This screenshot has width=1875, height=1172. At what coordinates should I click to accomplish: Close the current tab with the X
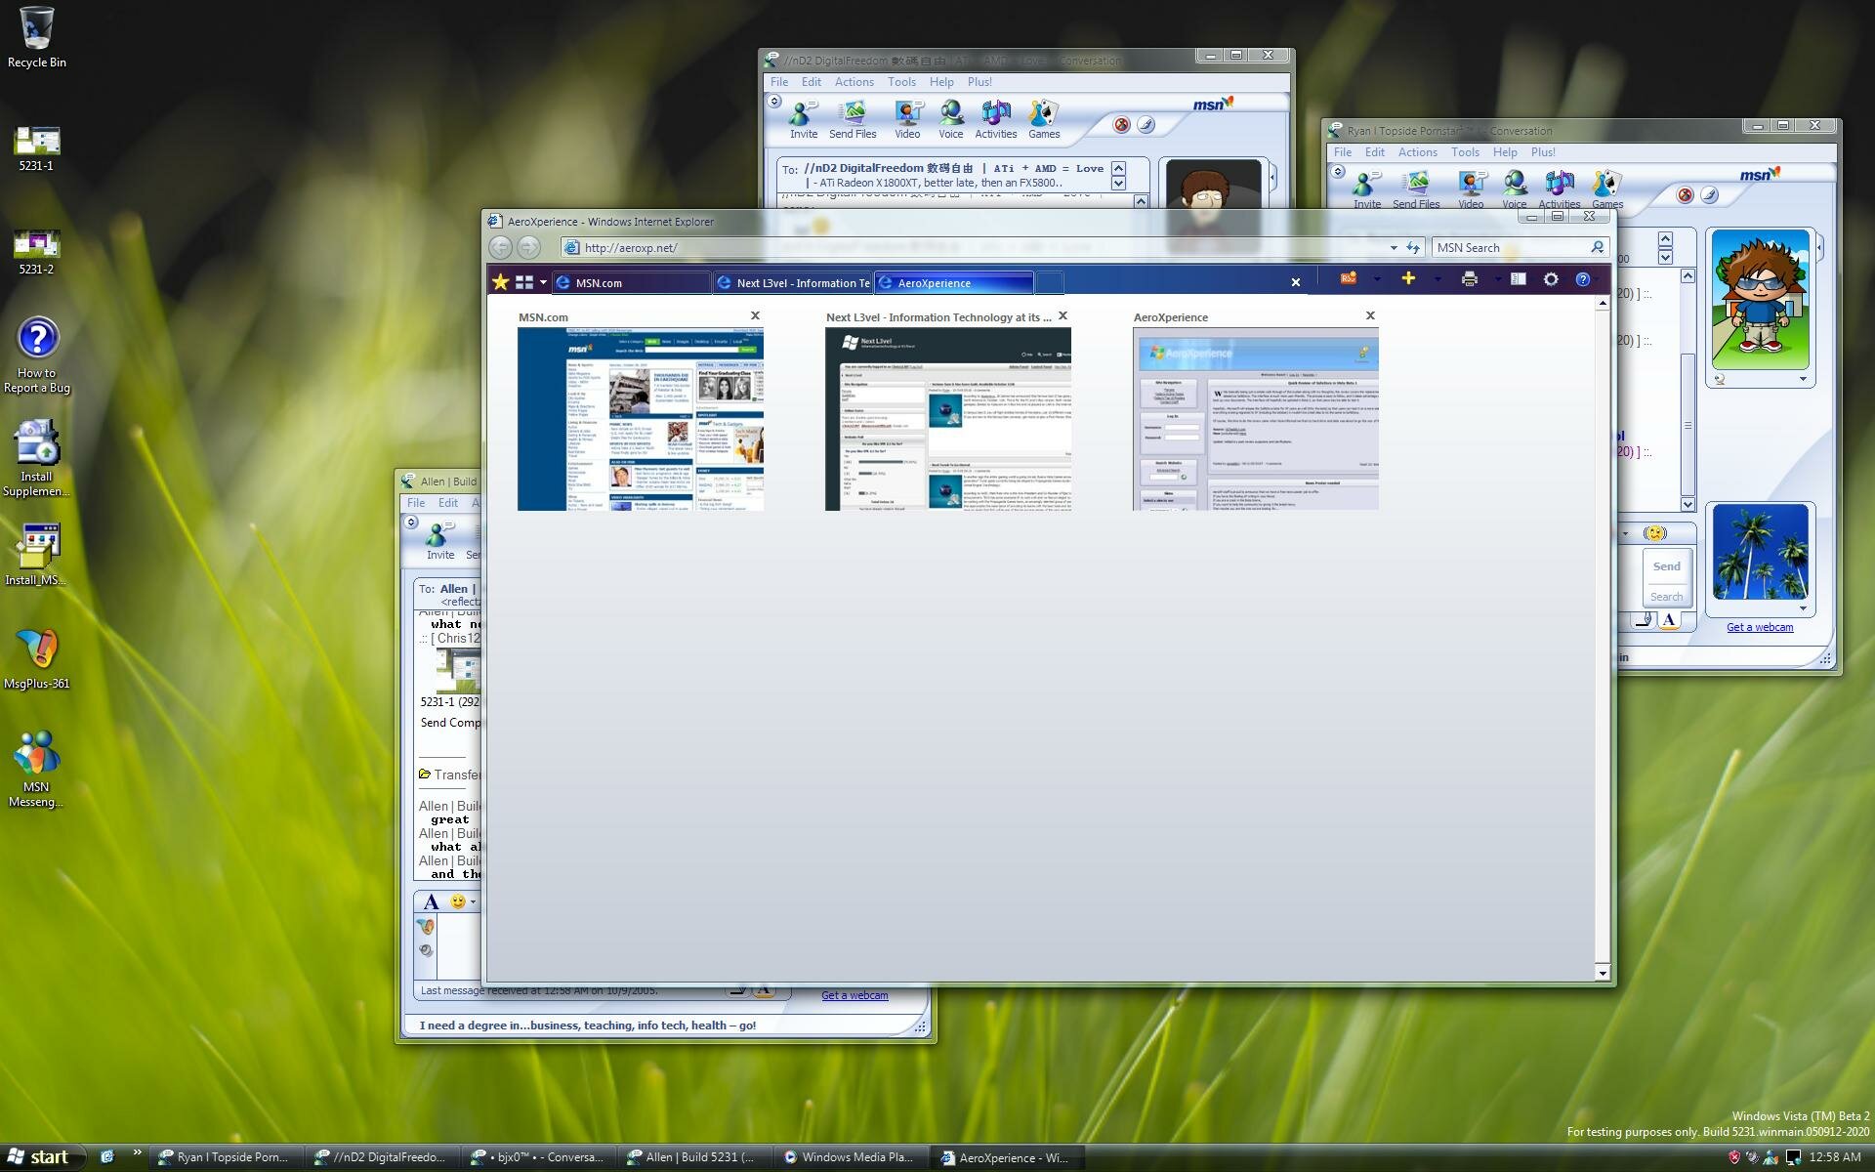click(x=1296, y=282)
